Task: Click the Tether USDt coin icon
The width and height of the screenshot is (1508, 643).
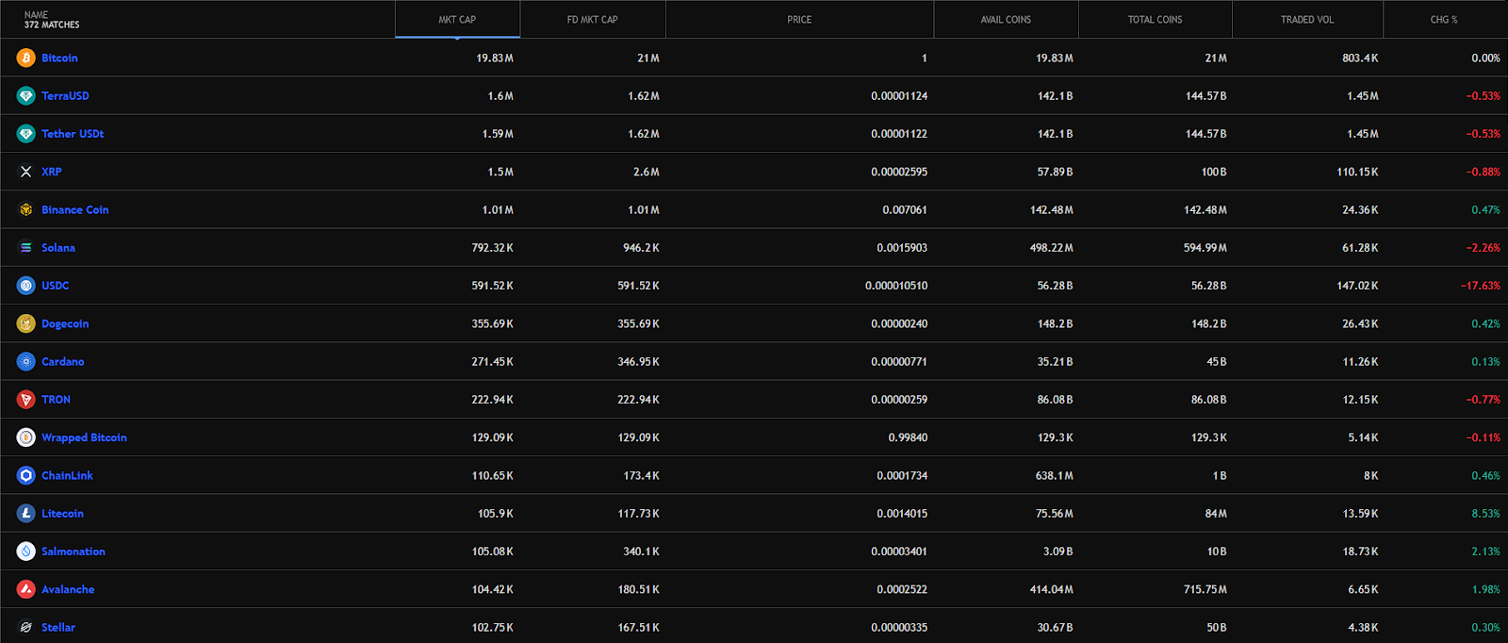Action: tap(26, 134)
